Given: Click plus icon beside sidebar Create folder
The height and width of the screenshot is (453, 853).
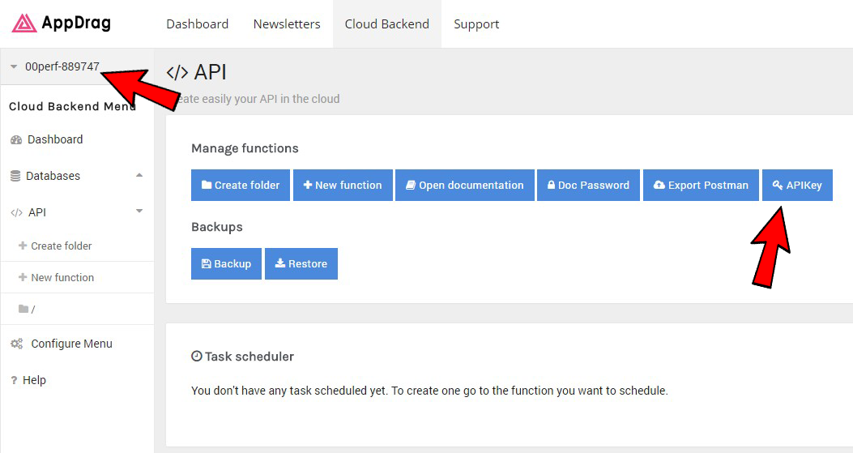Looking at the screenshot, I should tap(23, 246).
